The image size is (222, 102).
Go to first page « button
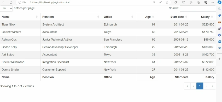coord(187,86)
